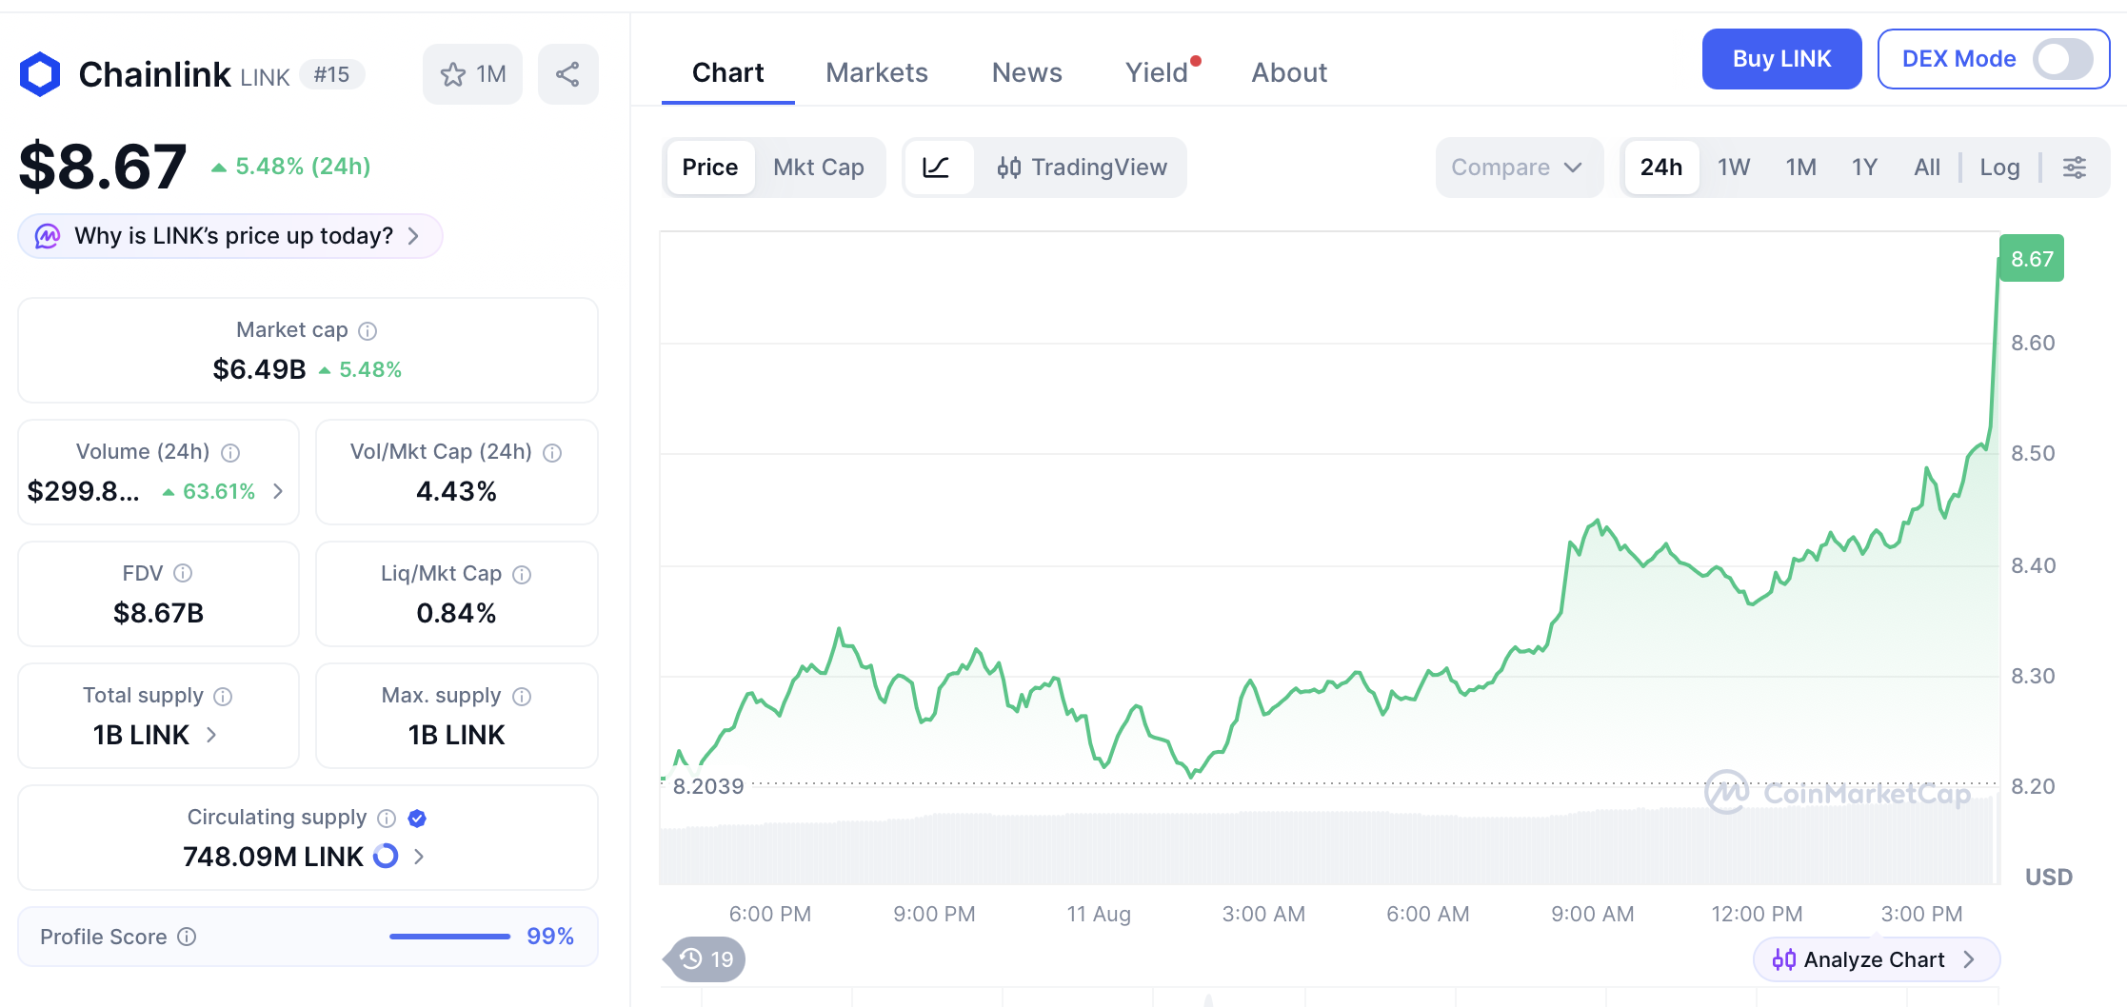Viewport: 2127px width, 1007px height.
Task: Select Mkt Cap chart view
Action: (x=819, y=168)
